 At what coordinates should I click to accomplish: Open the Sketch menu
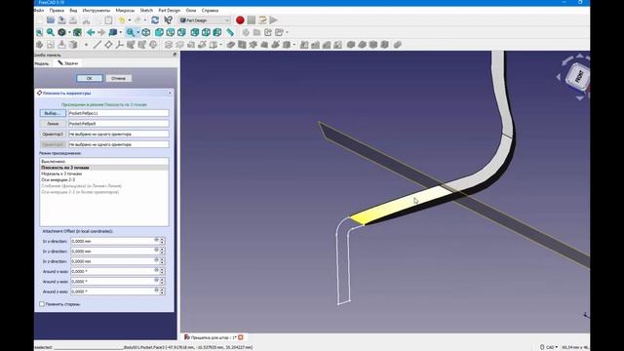[x=146, y=11]
